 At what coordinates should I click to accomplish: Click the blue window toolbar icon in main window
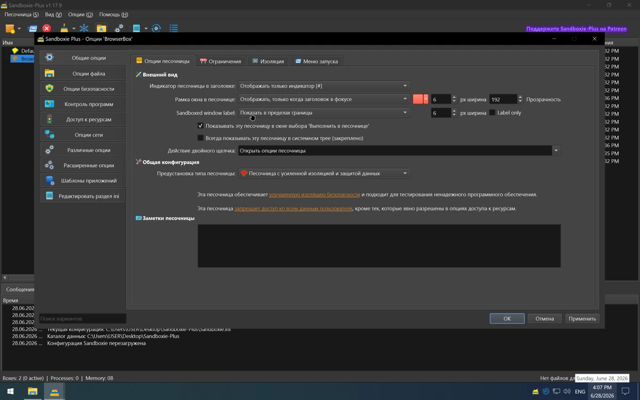point(33,28)
